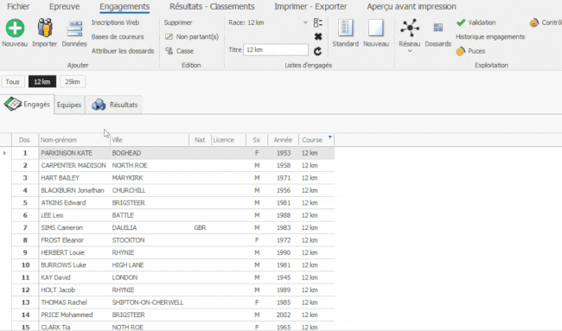Click the list checkboxes icon beside Race
This screenshot has height=331, width=562.
tap(318, 22)
